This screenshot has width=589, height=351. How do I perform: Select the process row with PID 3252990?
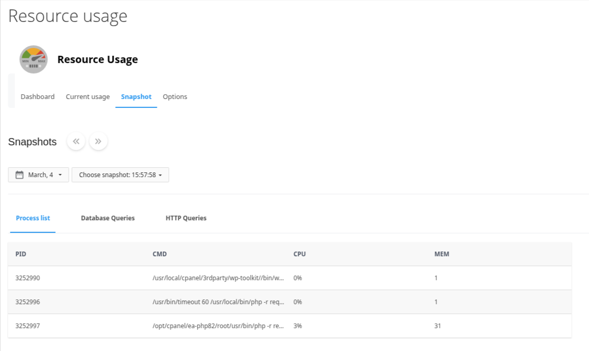point(28,278)
